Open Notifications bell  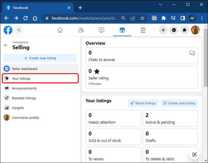tap(184, 30)
